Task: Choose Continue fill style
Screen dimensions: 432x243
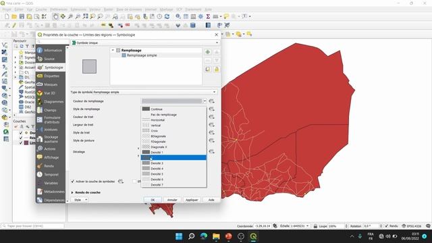Action: tap(173, 109)
